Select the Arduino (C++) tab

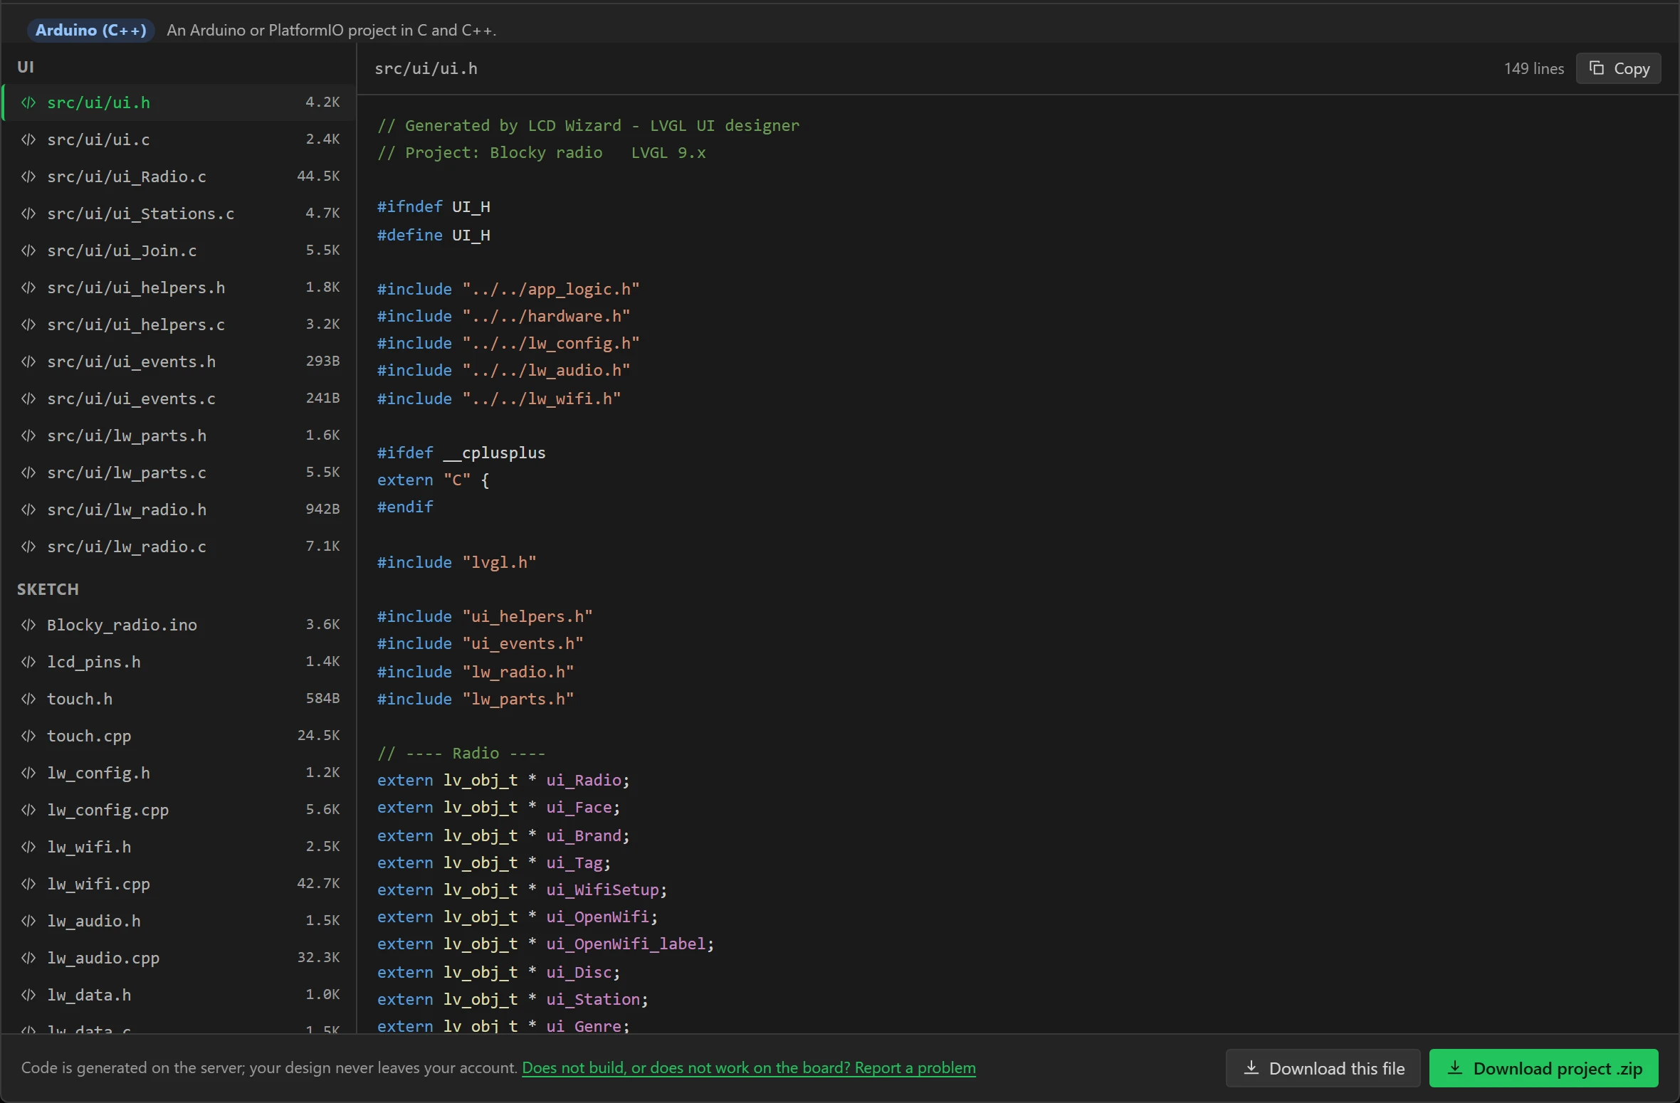tap(90, 30)
